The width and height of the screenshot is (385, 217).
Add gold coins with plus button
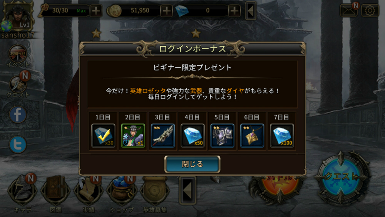(166, 10)
